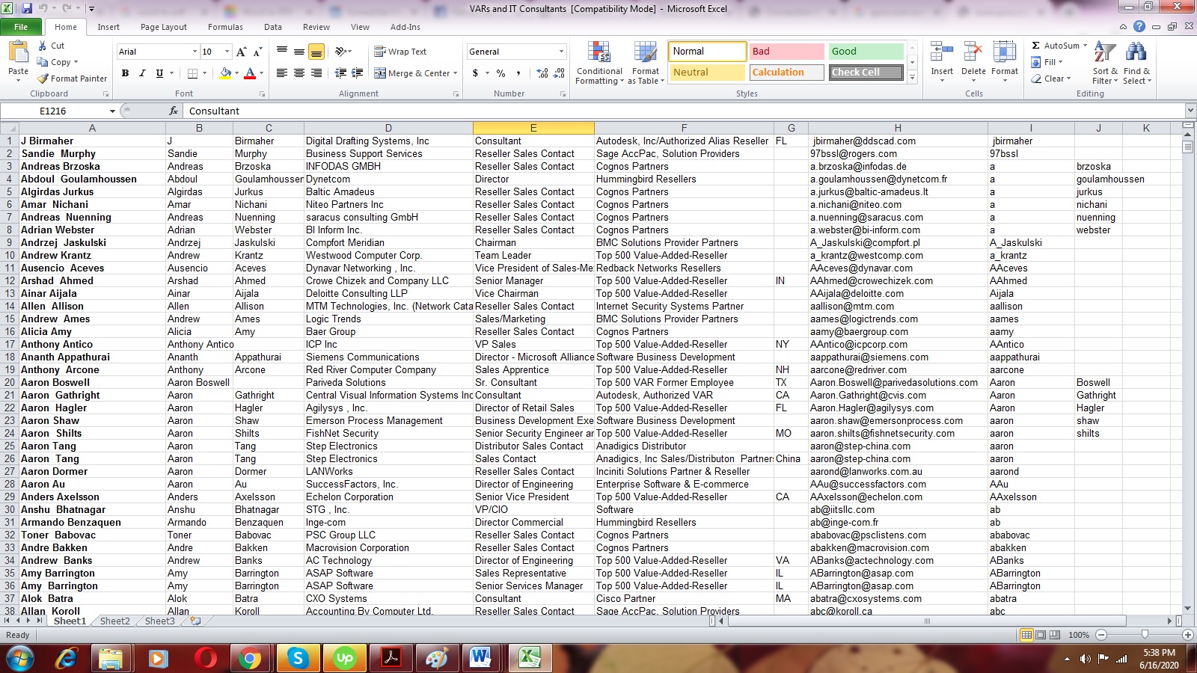Increase font size with Grow Font
The width and height of the screenshot is (1197, 673).
tap(241, 52)
